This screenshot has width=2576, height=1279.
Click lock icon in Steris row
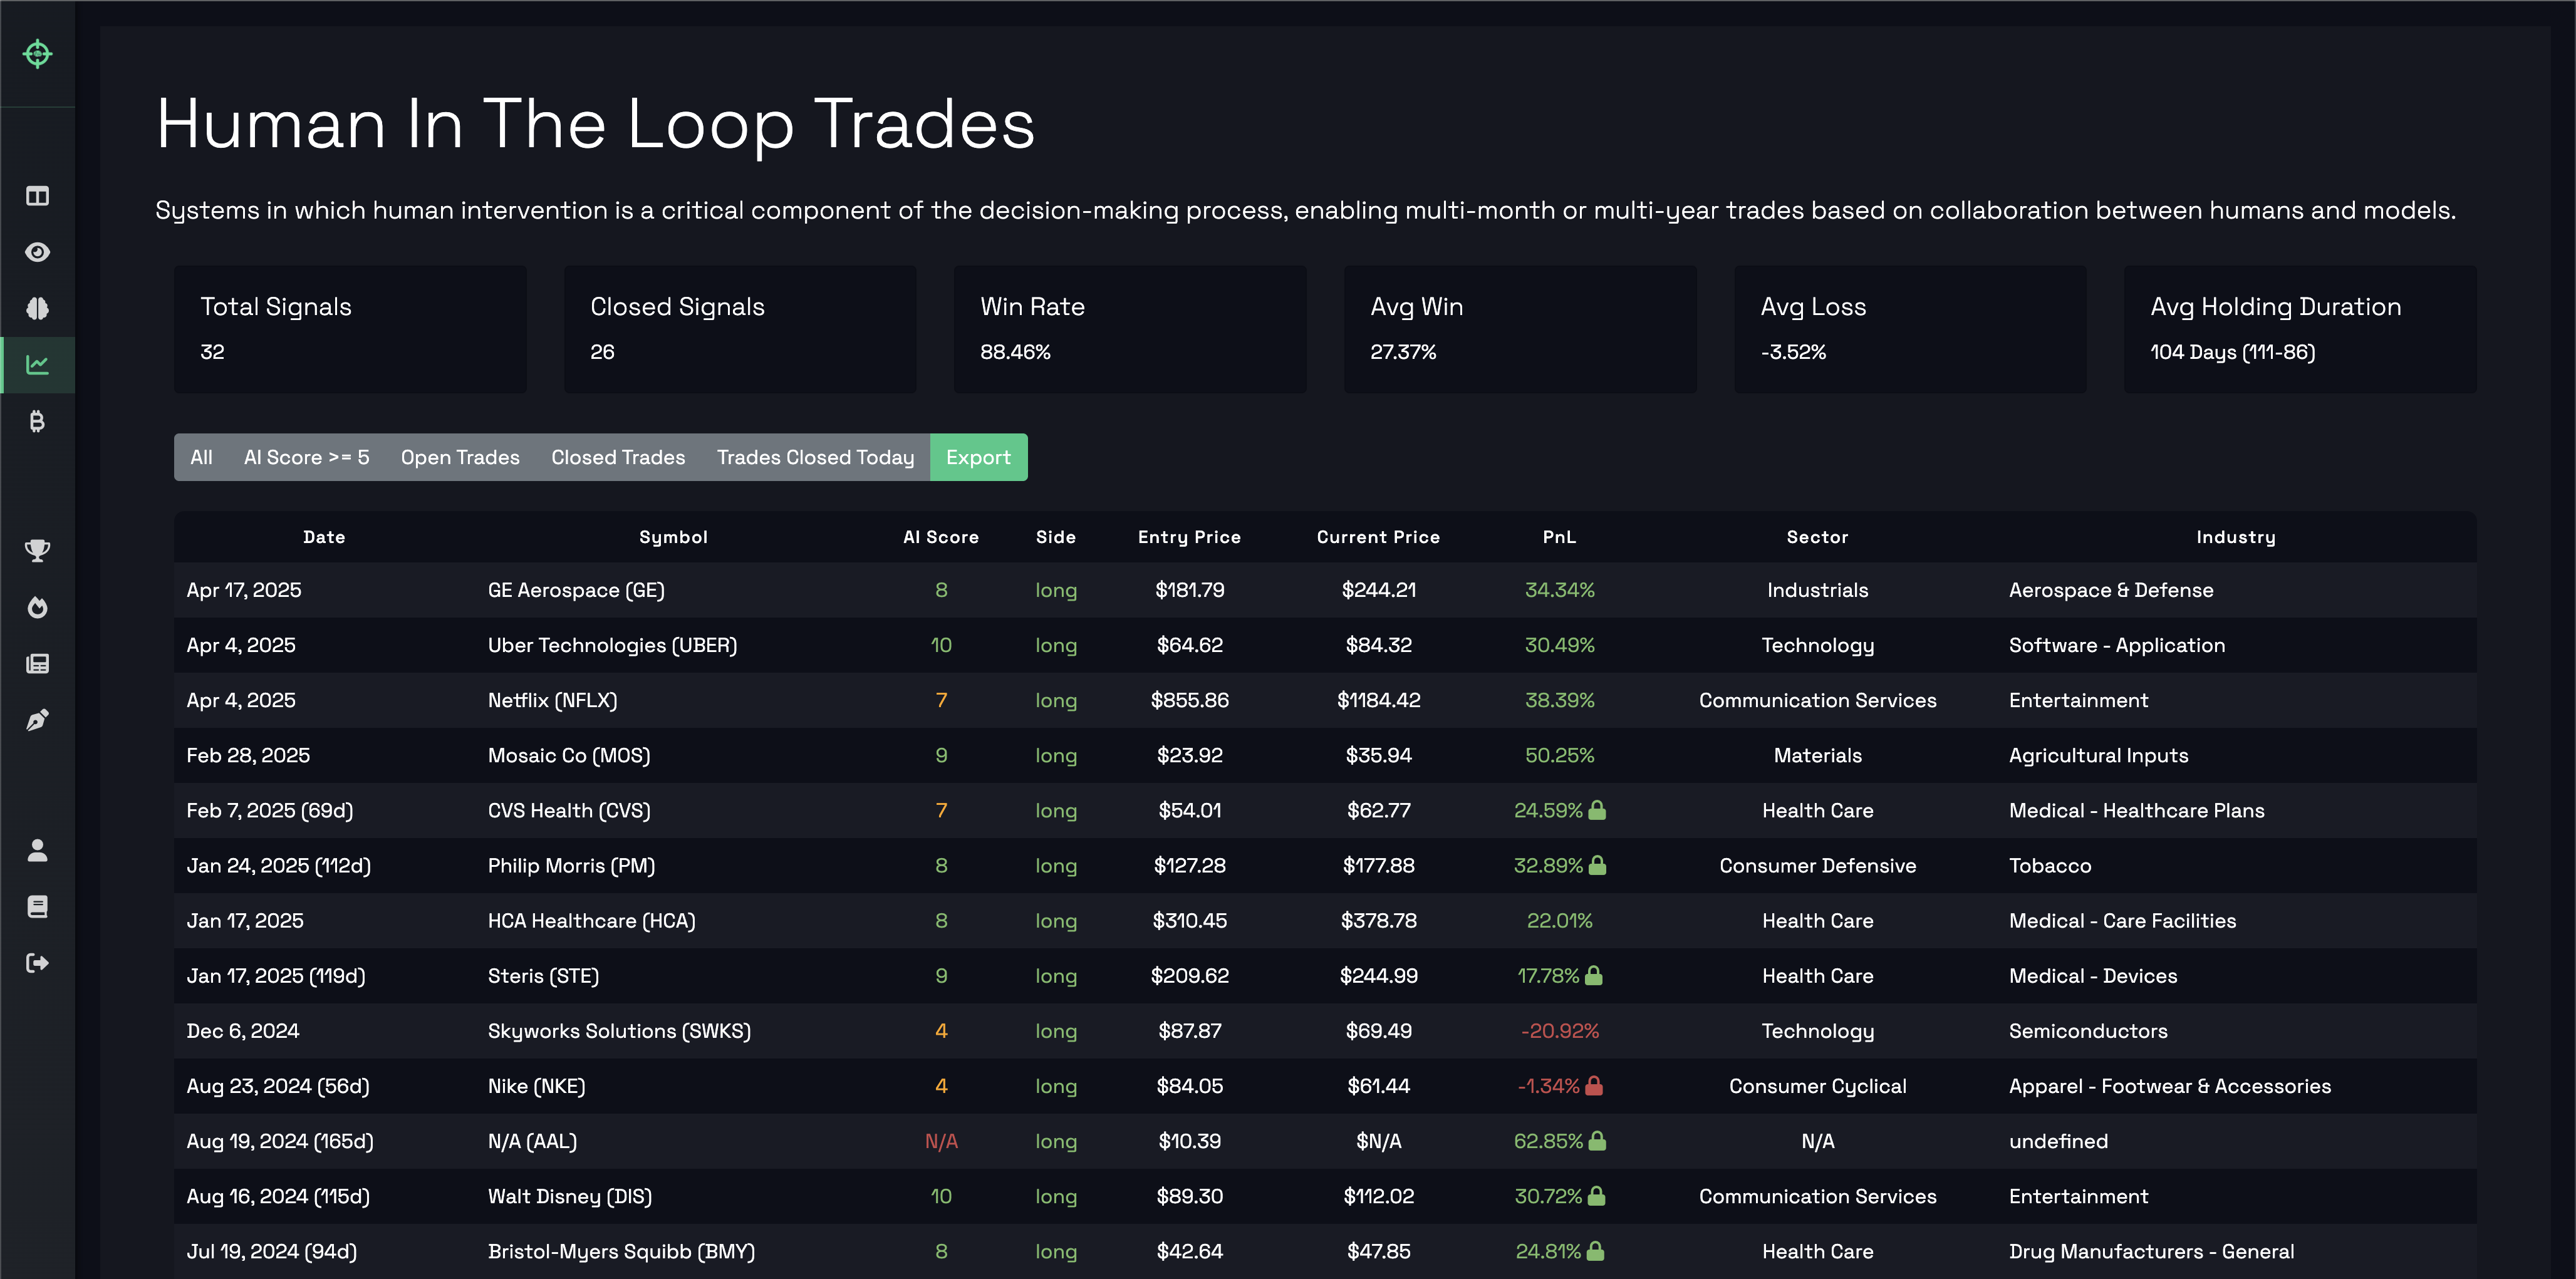[x=1594, y=975]
